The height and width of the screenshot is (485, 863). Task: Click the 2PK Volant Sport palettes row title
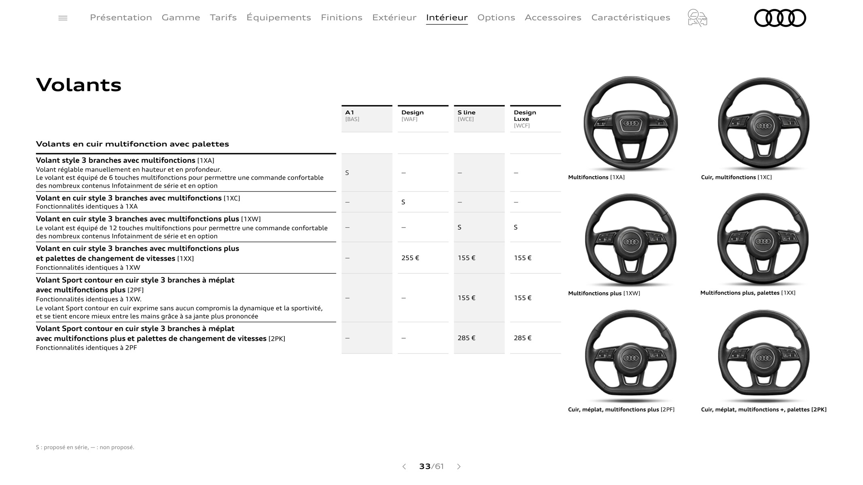pyautogui.click(x=160, y=333)
